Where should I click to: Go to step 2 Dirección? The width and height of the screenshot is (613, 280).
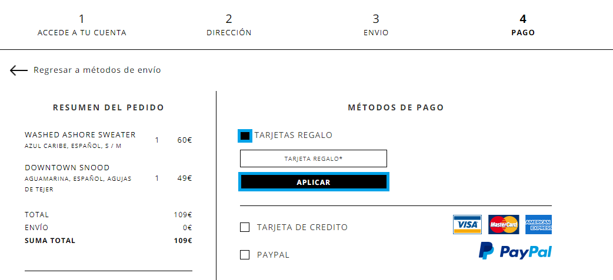[x=229, y=25]
